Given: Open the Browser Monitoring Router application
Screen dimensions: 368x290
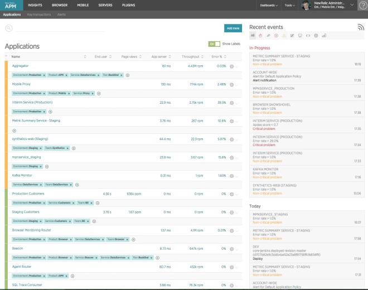Looking at the screenshot, I should (x=31, y=230).
